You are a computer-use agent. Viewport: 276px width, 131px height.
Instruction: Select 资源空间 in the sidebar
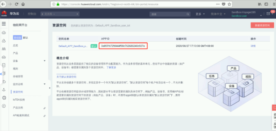click(18, 92)
